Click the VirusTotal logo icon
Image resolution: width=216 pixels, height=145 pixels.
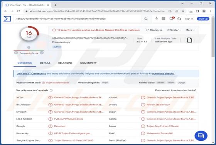coord(7,19)
